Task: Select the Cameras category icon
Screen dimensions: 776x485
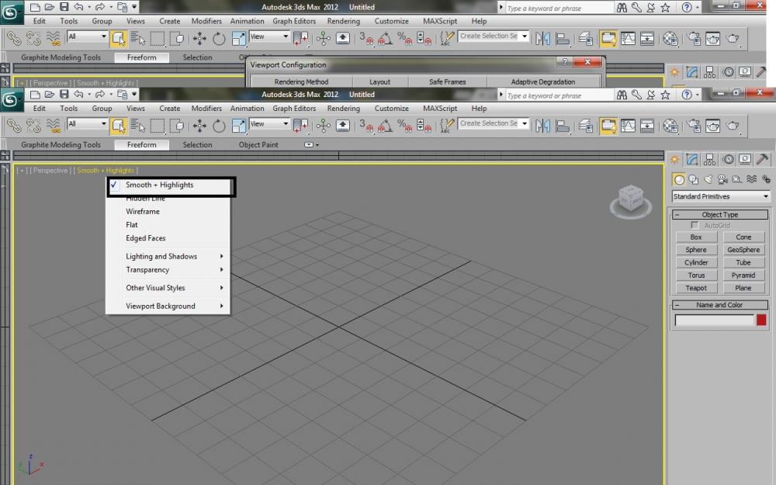Action: click(722, 179)
